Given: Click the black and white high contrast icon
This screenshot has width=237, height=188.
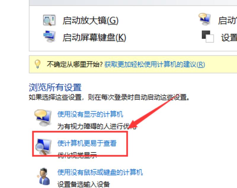Looking at the screenshot, I should point(208,37).
